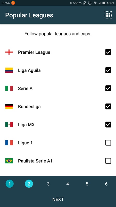The height and width of the screenshot is (207, 116).
Task: Tap the German flag beside Bundesliga
Action: click(9, 106)
